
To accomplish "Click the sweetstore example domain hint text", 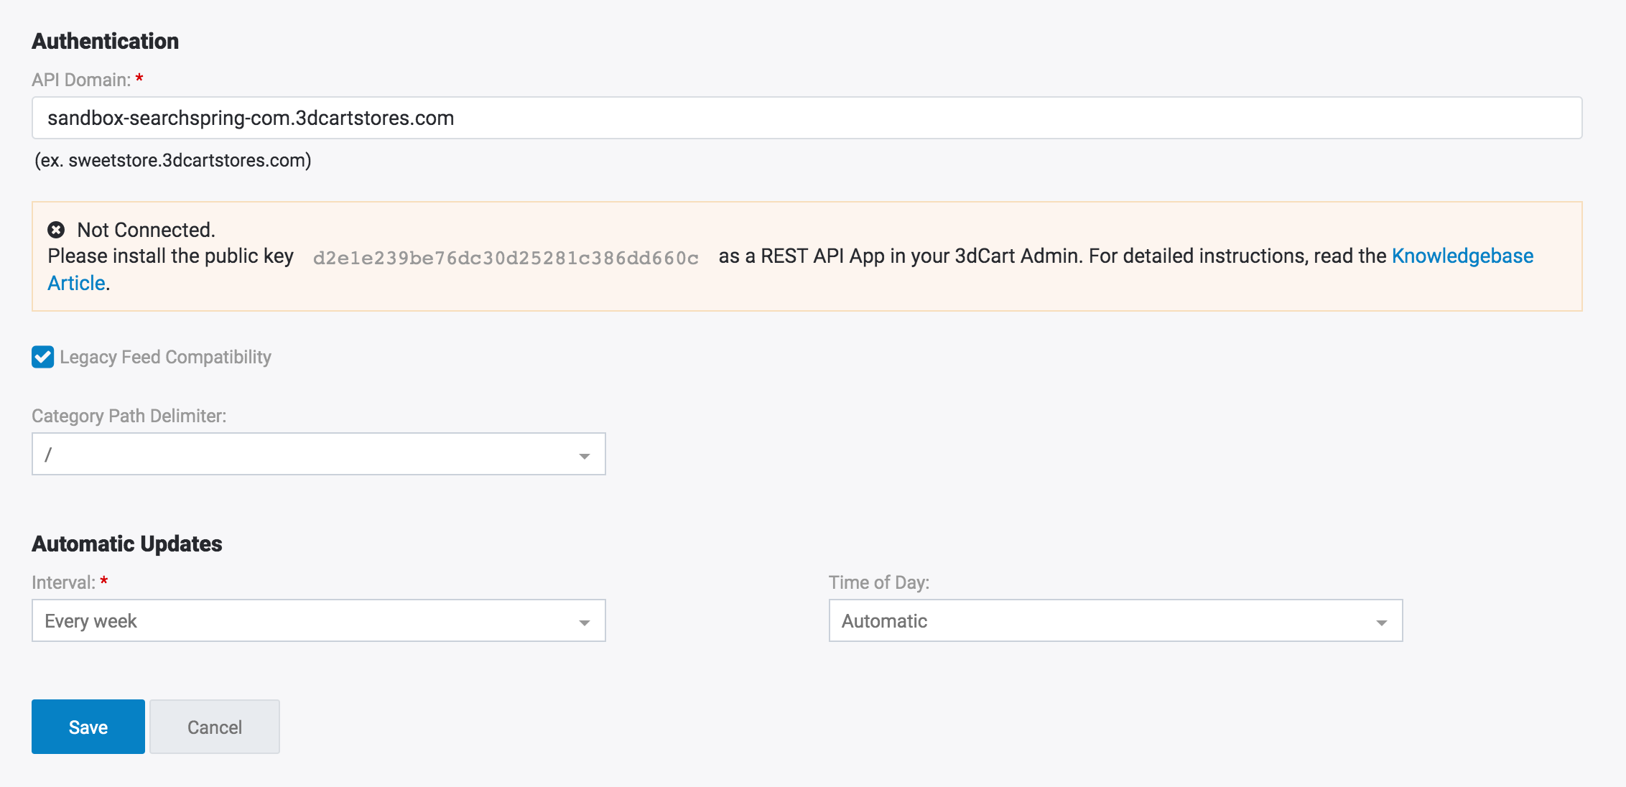I will [173, 160].
